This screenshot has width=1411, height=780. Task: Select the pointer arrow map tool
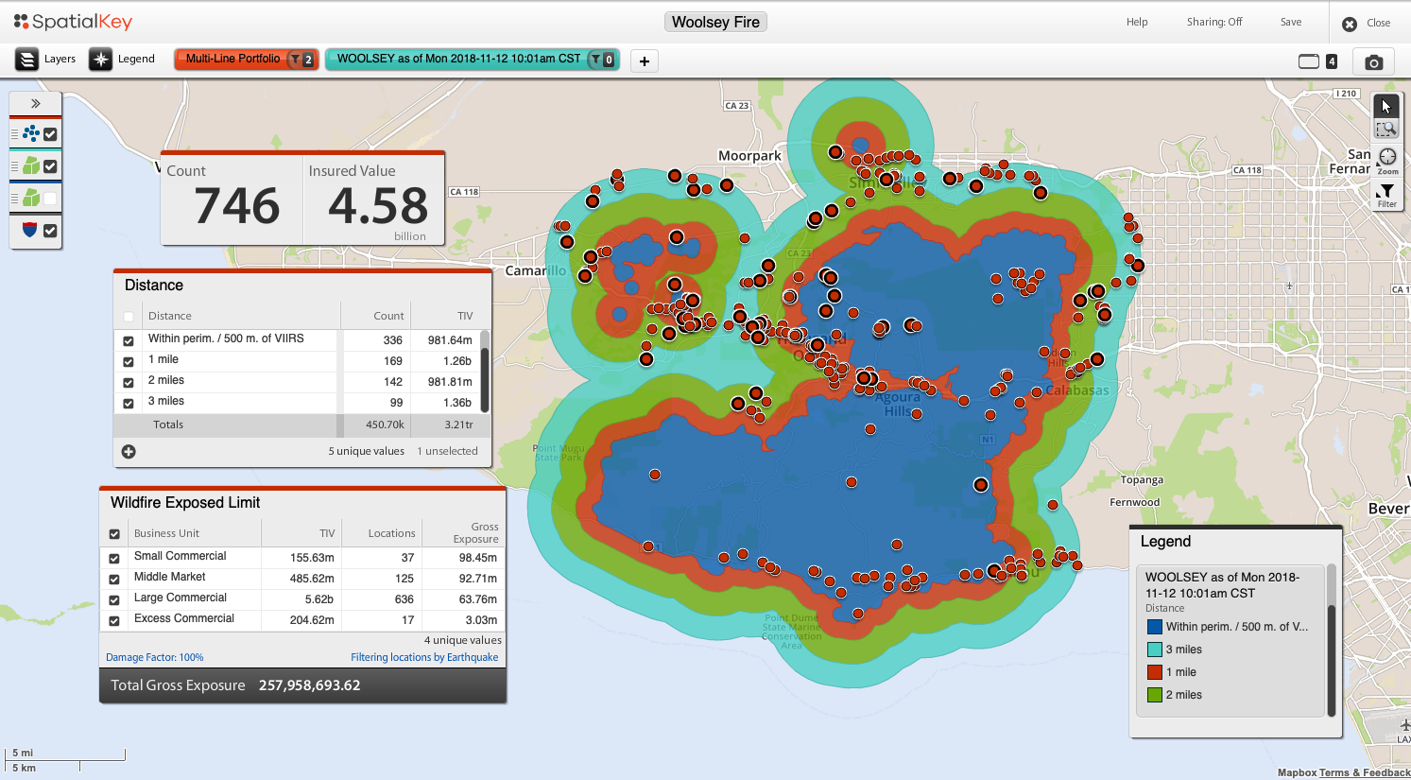click(x=1385, y=106)
